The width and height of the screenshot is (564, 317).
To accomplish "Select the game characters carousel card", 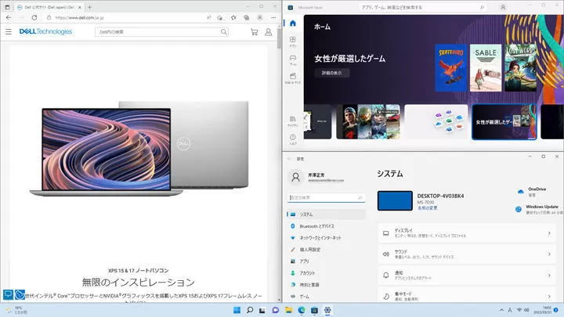I will [x=368, y=122].
